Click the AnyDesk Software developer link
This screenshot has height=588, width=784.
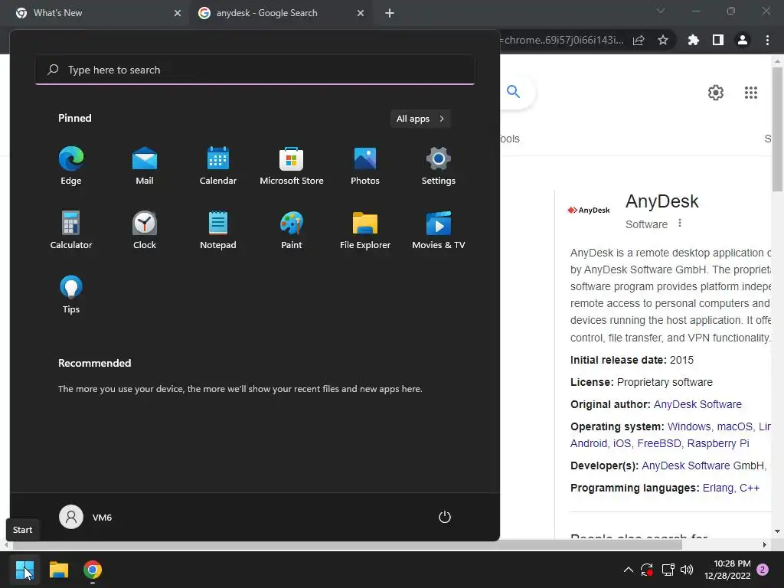(x=686, y=466)
